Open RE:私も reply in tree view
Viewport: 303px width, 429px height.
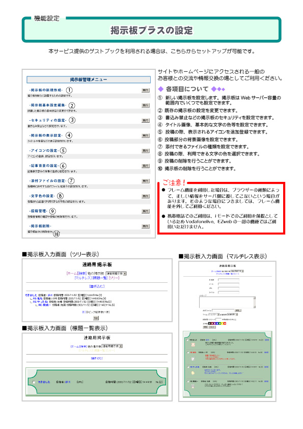38,299
